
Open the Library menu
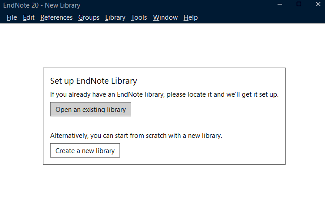(x=115, y=17)
